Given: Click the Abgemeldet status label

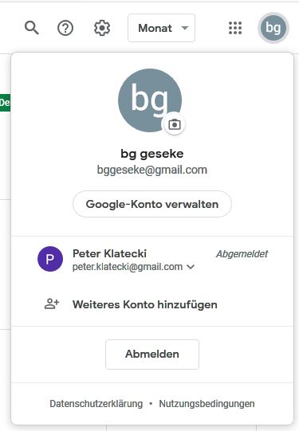Looking at the screenshot, I should point(242,253).
